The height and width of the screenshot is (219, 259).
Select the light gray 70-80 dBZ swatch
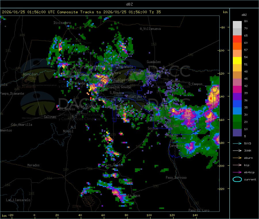click(x=237, y=25)
